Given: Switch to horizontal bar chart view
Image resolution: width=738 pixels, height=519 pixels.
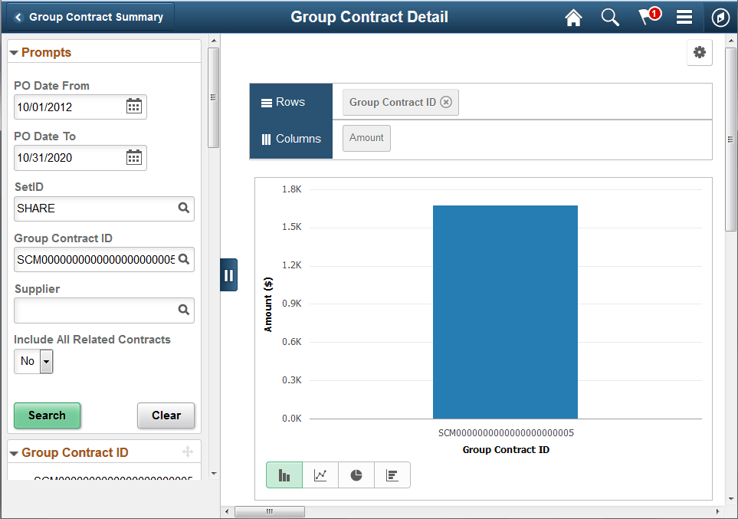Looking at the screenshot, I should 392,475.
